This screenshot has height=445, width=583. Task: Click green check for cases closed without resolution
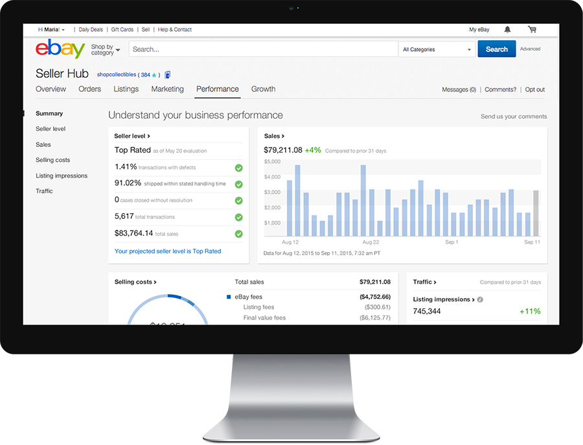coord(238,201)
